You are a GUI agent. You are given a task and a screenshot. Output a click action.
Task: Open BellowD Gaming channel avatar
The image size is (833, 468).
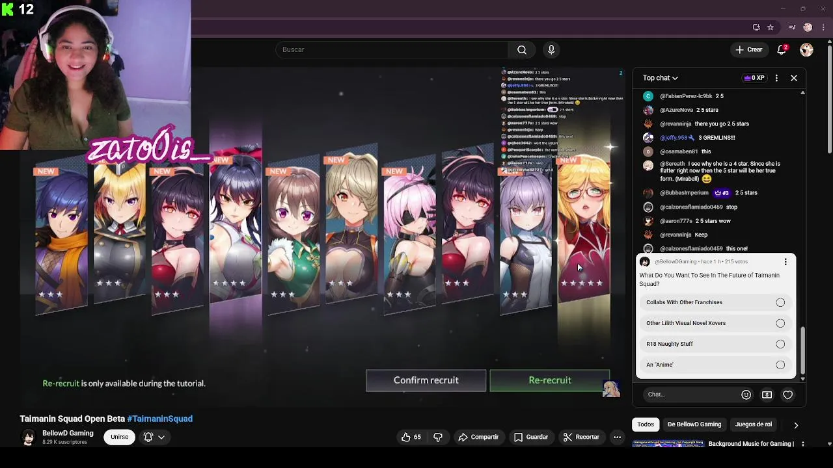[28, 437]
